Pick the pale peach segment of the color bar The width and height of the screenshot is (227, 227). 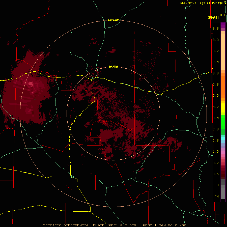223,52
